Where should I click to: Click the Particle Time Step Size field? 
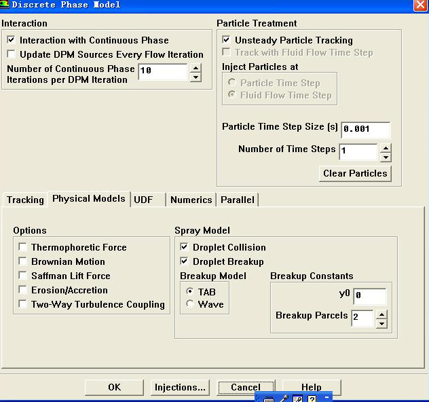click(x=365, y=129)
